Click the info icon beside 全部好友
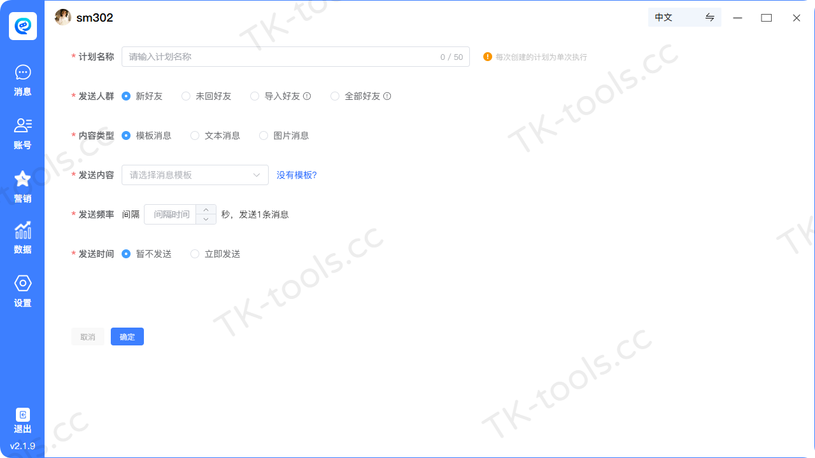 387,96
